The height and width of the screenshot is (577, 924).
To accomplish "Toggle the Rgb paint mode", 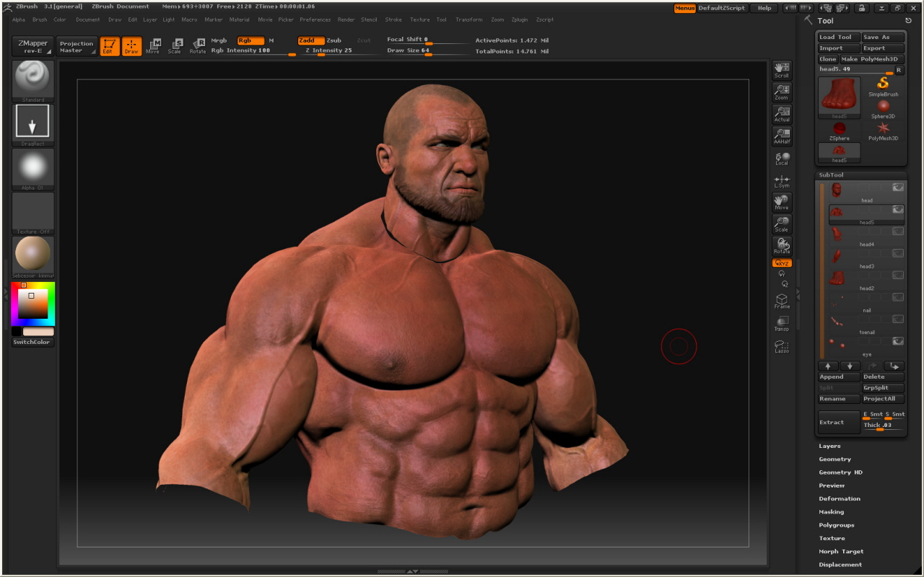I will [x=250, y=40].
